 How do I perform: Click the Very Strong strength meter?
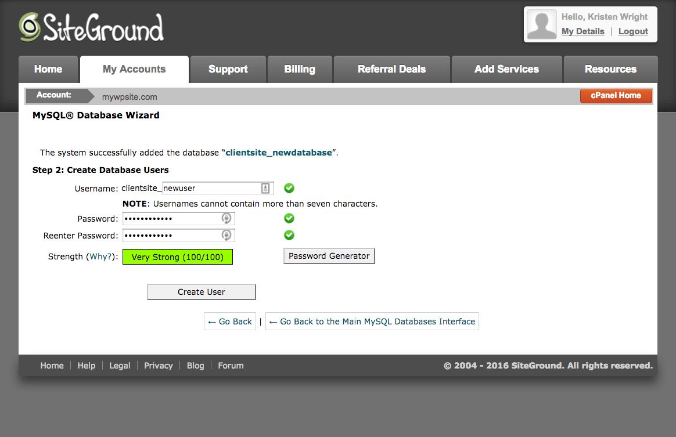178,257
